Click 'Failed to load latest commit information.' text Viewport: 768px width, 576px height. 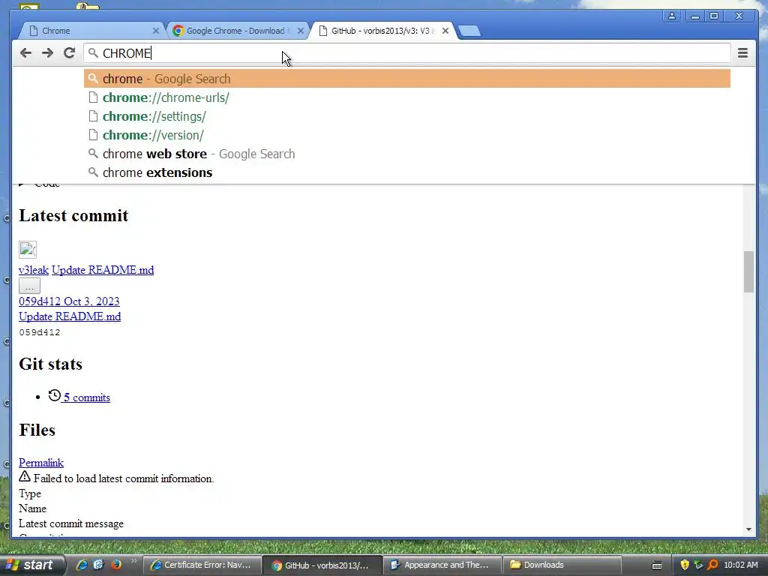(124, 478)
